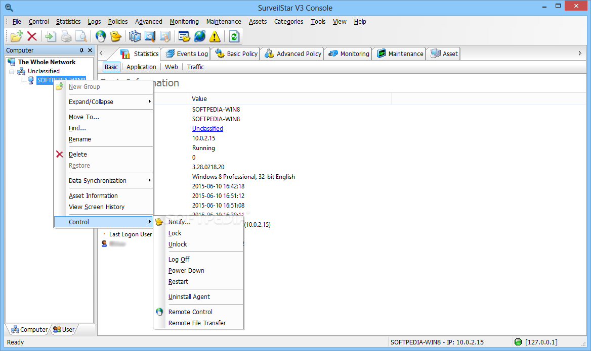Switch to the Basic Policy tab
Viewport: 591px width, 351px height.
[236, 54]
